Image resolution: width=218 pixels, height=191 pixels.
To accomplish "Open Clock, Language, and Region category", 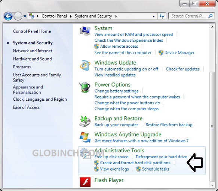I will (x=40, y=99).
